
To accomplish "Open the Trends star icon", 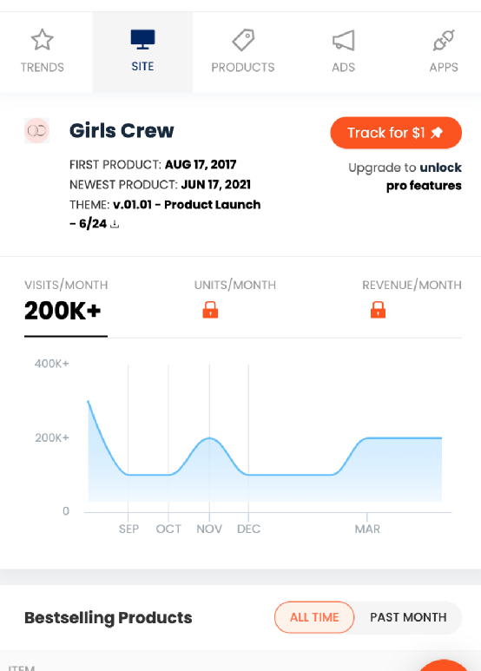I will click(x=42, y=40).
